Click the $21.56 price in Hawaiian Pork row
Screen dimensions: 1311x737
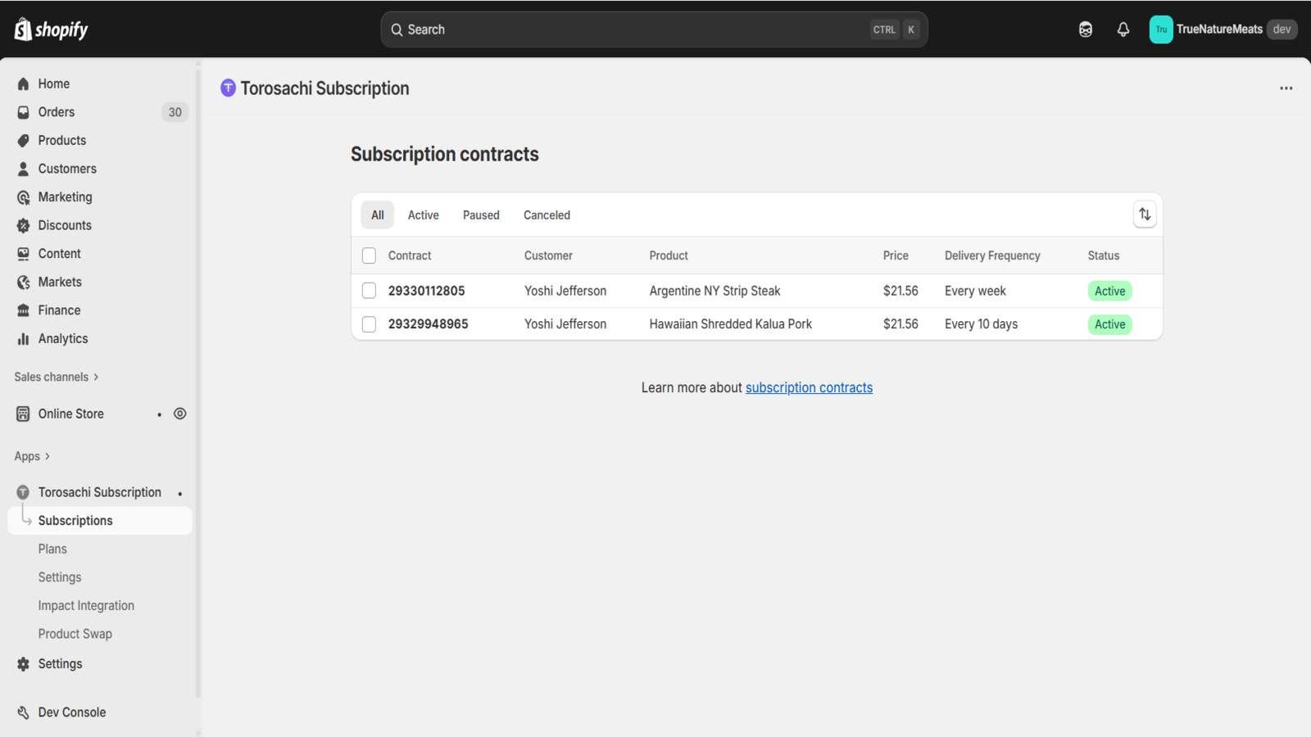(900, 324)
